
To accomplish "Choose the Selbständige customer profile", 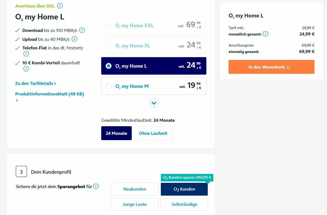I will [184, 204].
